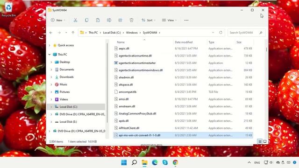The height and width of the screenshot is (168, 299).
Task: Switch to details view layout icon
Action: [260, 141]
